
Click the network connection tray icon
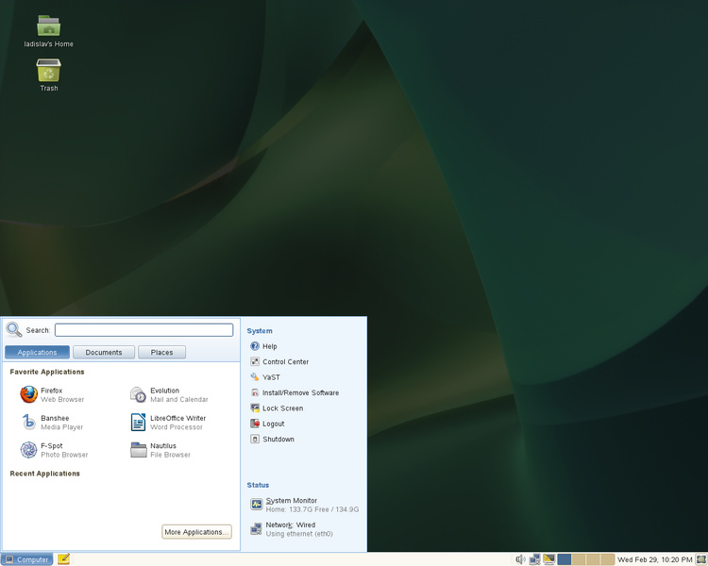(x=534, y=559)
